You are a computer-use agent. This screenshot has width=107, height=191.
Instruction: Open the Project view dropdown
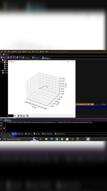pyautogui.click(x=4, y=58)
